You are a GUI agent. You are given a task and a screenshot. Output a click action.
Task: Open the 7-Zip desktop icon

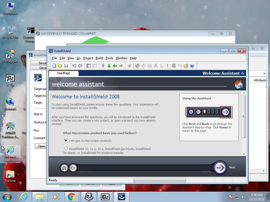(10, 80)
